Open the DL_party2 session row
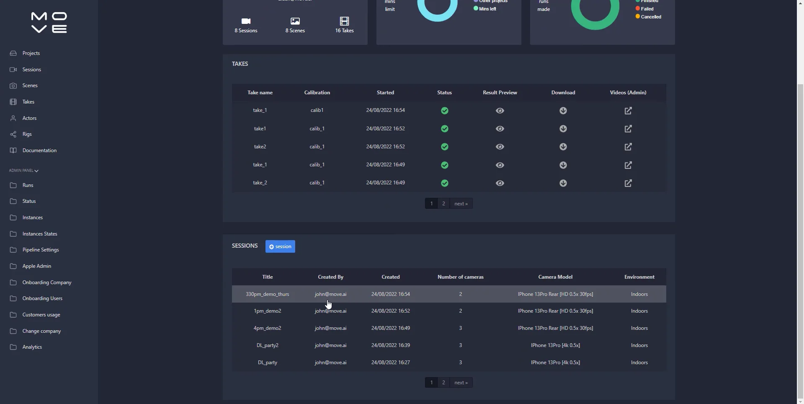 [449, 345]
